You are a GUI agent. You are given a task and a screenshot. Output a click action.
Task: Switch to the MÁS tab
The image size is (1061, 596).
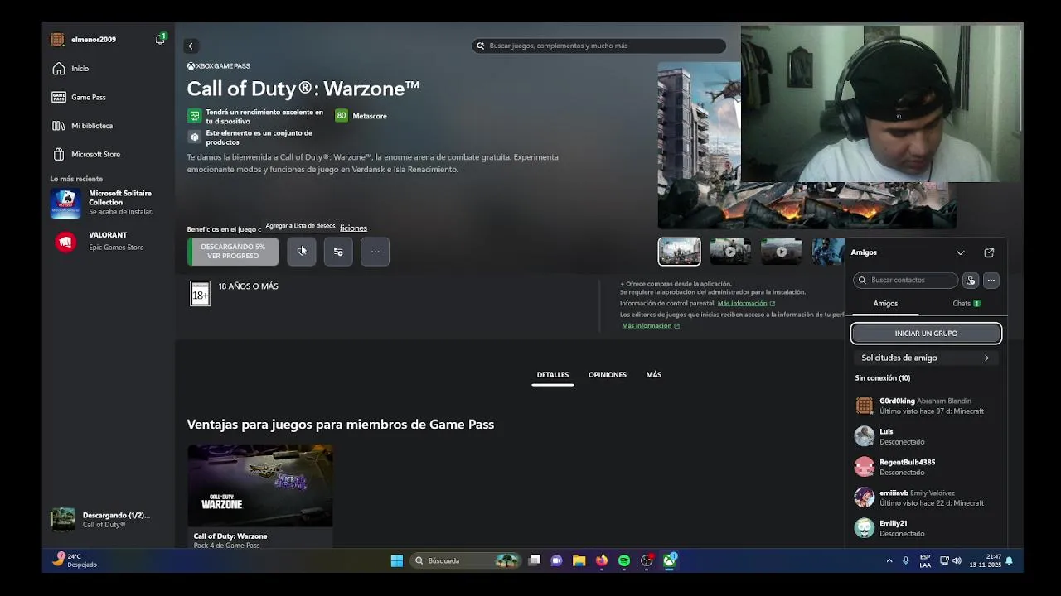click(x=654, y=375)
